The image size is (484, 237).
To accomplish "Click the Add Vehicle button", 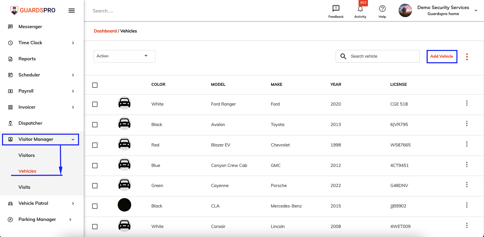I will [442, 56].
